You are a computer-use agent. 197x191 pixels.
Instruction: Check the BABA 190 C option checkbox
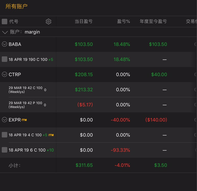[x=5, y=59]
